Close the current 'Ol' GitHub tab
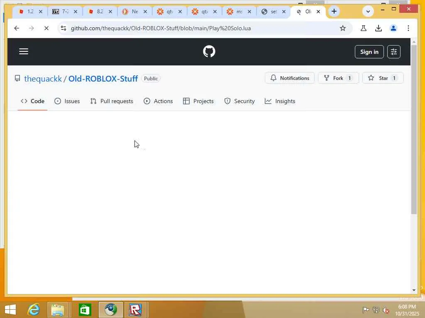Image resolution: width=425 pixels, height=318 pixels. [x=318, y=12]
